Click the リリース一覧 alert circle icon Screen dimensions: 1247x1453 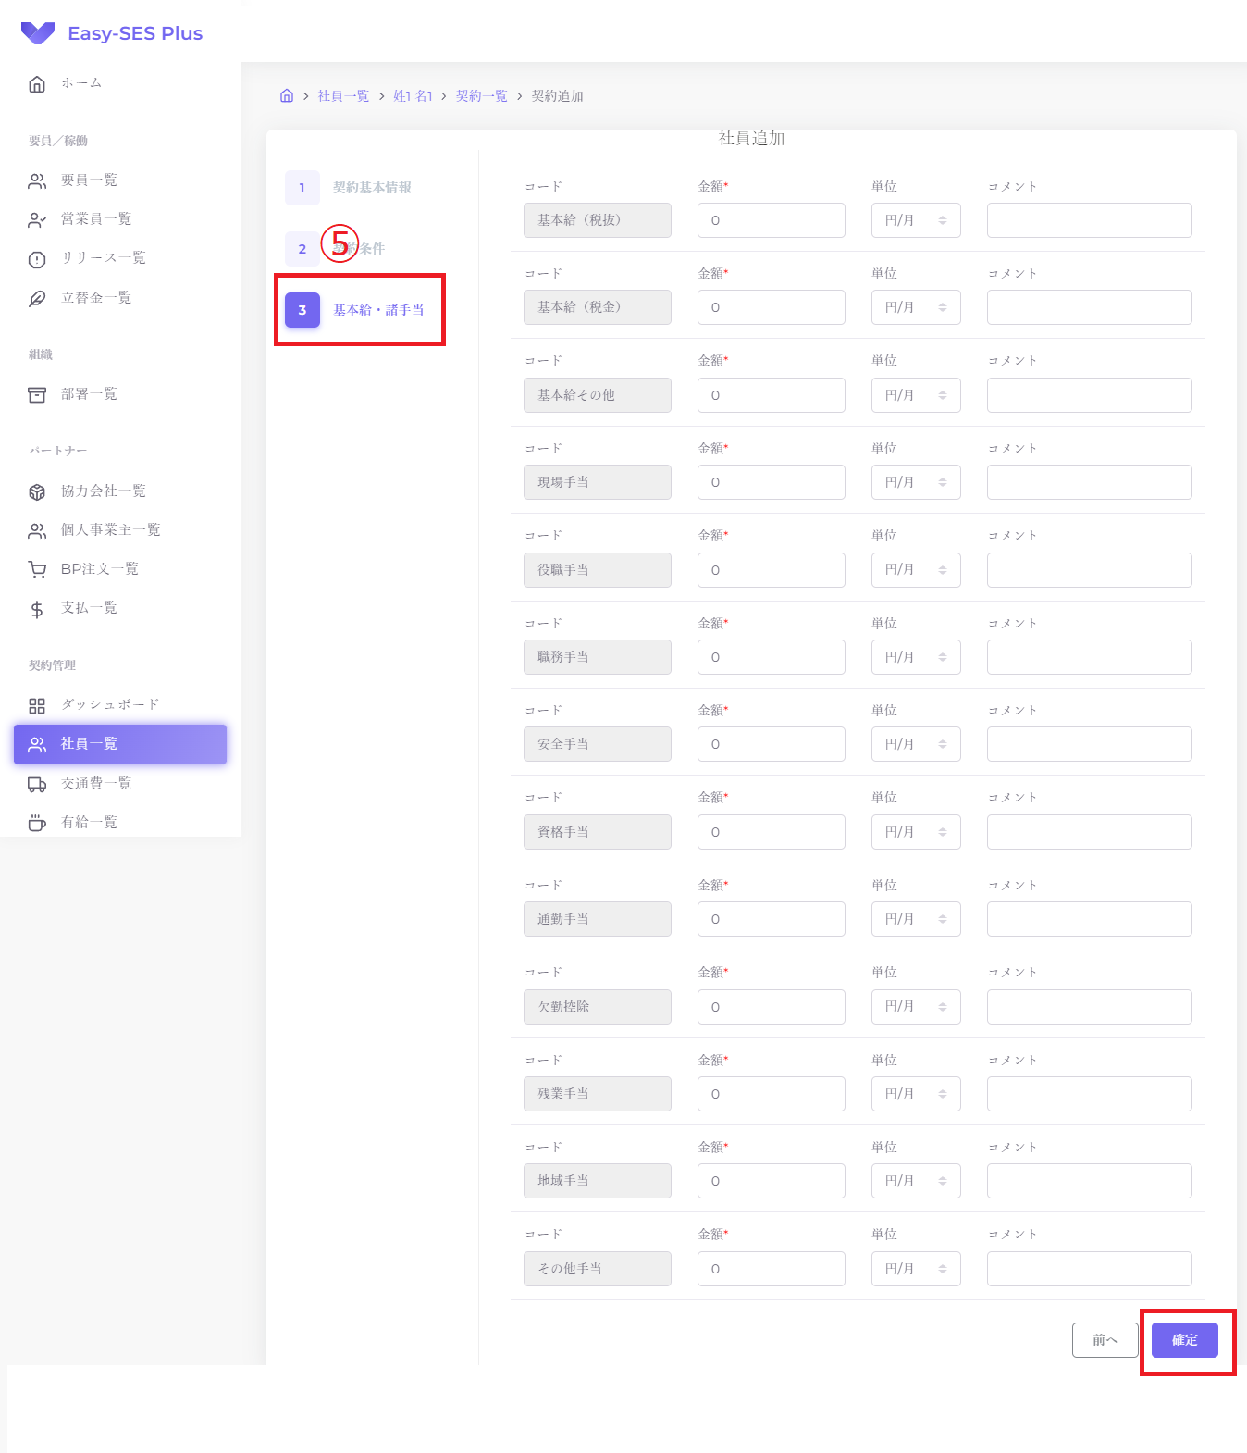[37, 259]
